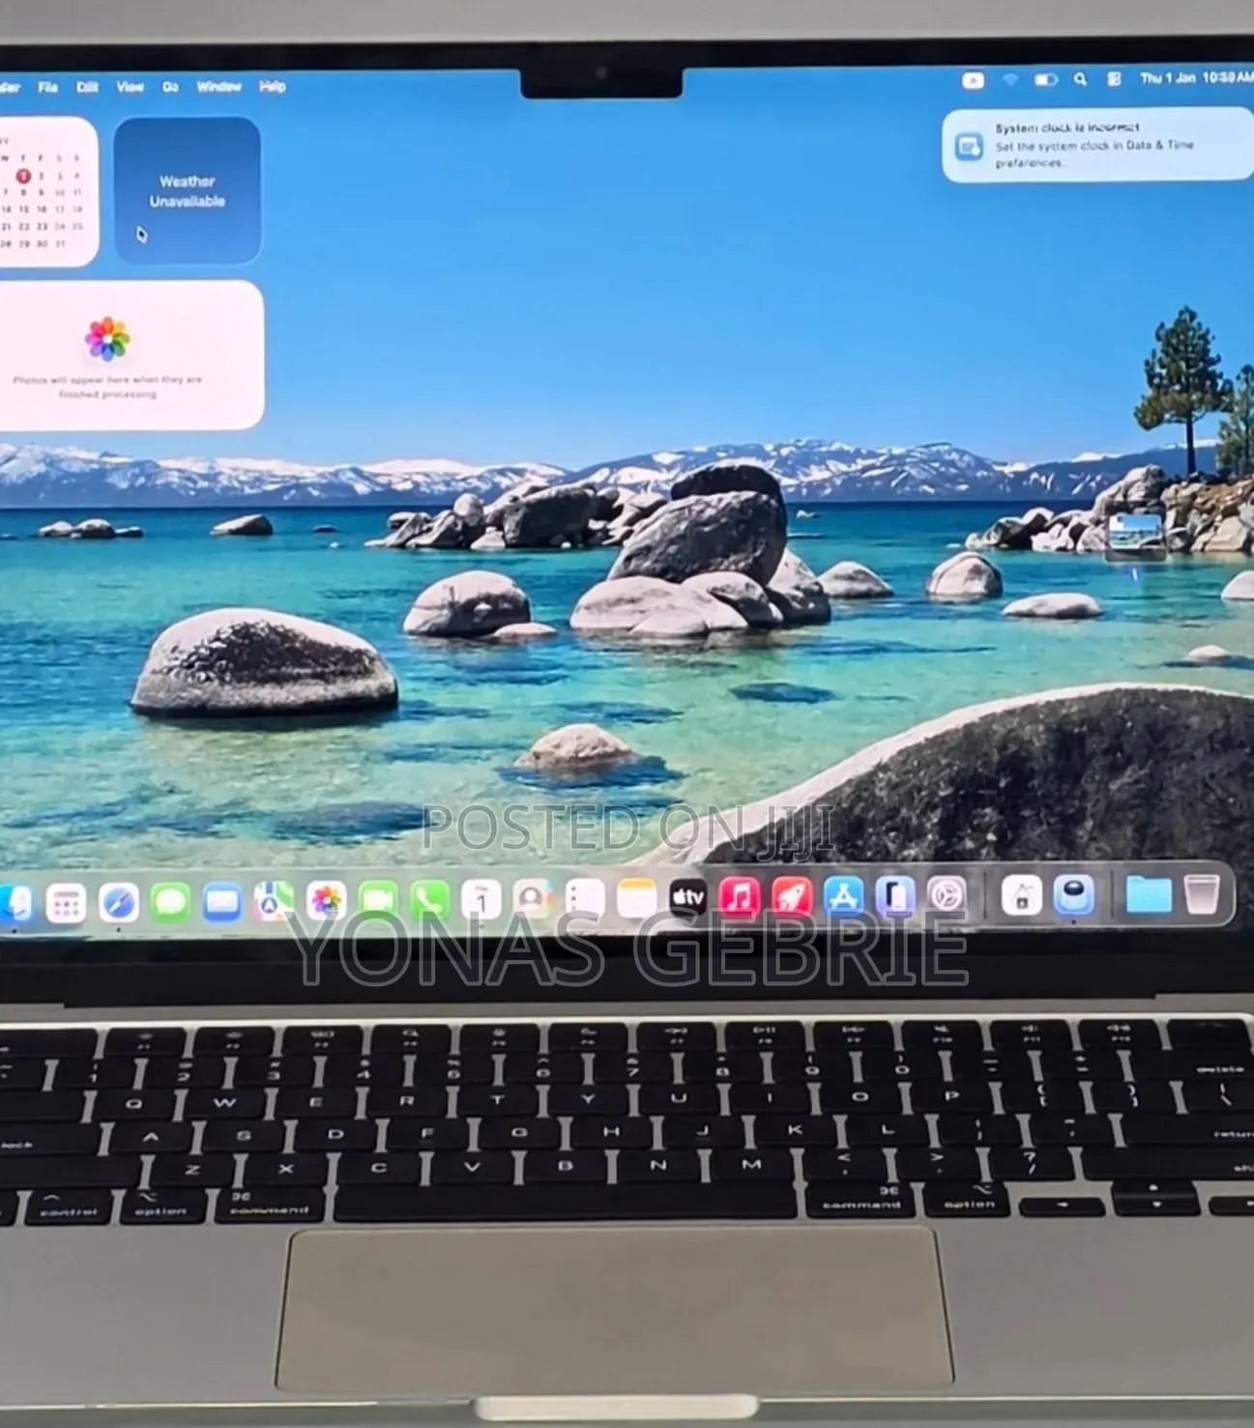1254x1428 pixels.
Task: Open Safari from the Dock
Action: 118,902
